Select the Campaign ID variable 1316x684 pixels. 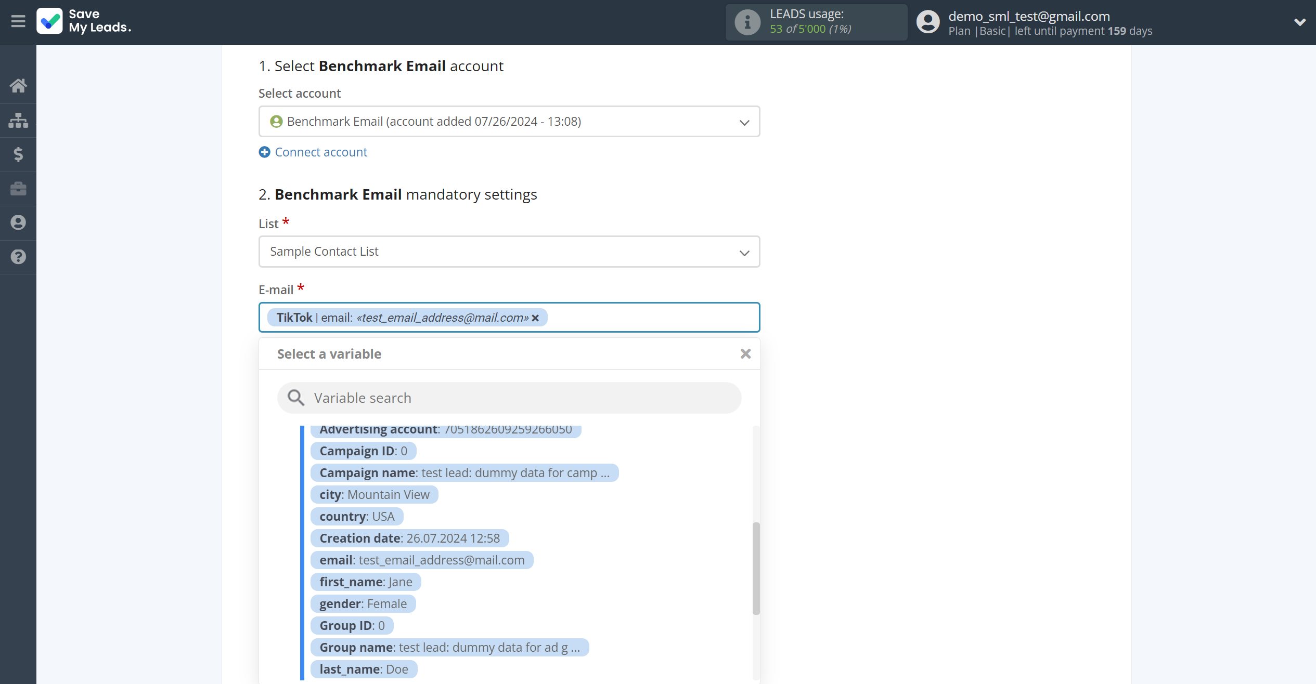click(363, 451)
